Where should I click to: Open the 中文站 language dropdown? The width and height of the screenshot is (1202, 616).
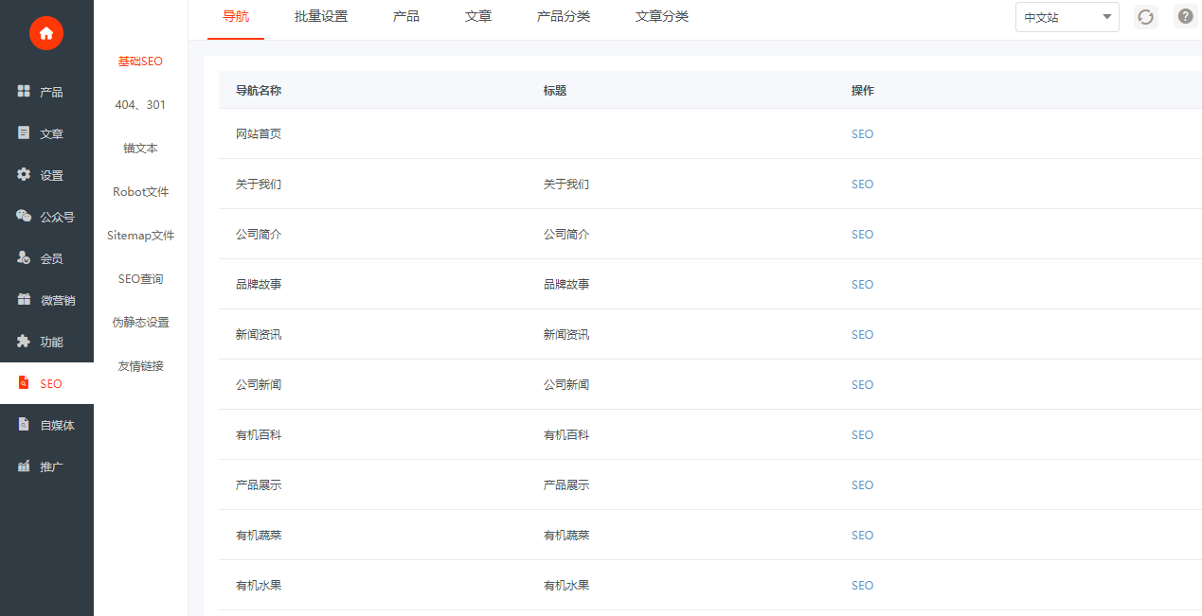(x=1067, y=17)
